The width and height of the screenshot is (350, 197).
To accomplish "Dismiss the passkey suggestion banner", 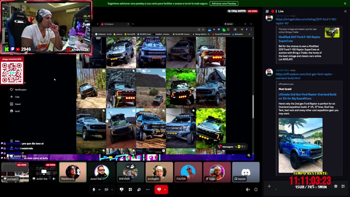I will 345,4.
